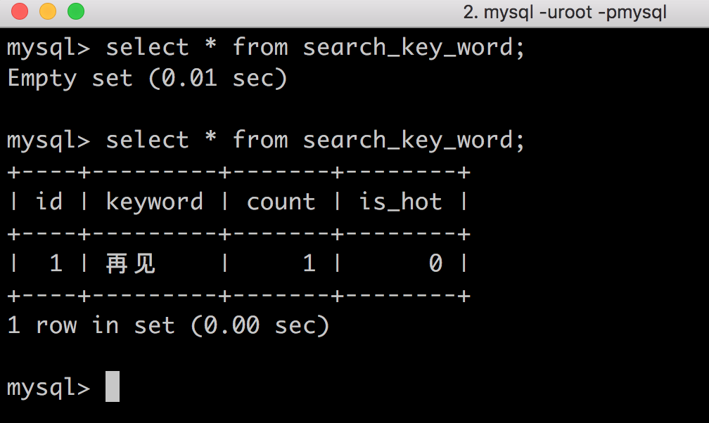Click the word 'select' in the first query
Image resolution: width=709 pixels, height=423 pixels.
[x=147, y=48]
